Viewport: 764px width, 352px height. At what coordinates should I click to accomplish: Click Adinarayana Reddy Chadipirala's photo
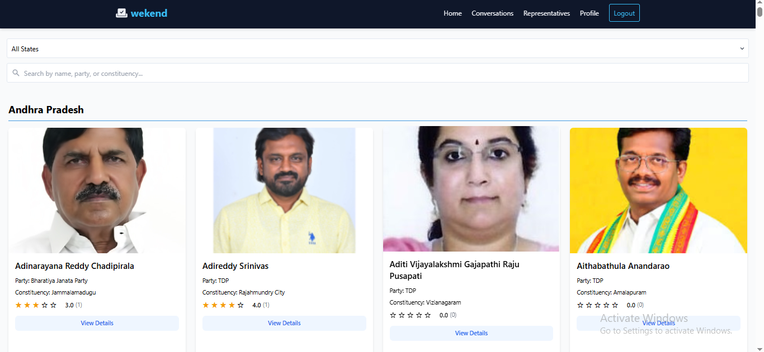tap(97, 190)
